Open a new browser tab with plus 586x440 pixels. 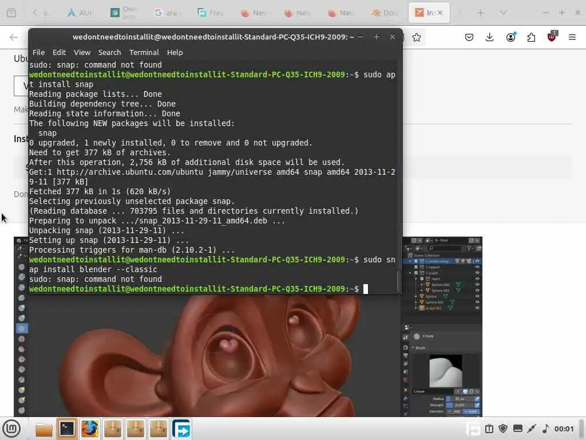[x=481, y=13]
